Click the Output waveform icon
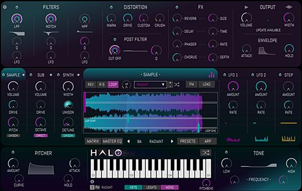The image size is (302, 191). pyautogui.click(x=289, y=7)
